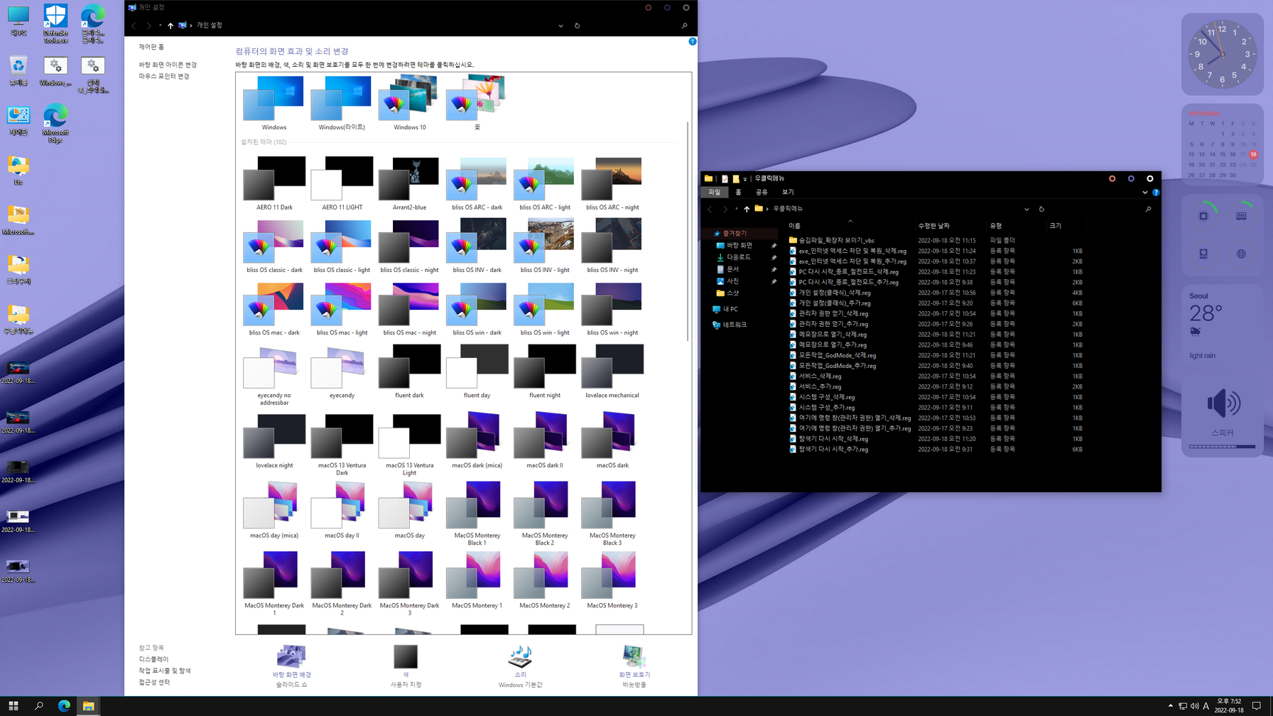
Task: Open Ease of Access Center link
Action: pos(154,682)
